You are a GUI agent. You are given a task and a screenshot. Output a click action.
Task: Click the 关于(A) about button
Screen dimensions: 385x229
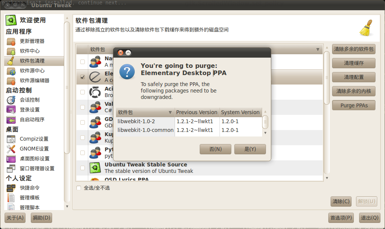(15, 218)
